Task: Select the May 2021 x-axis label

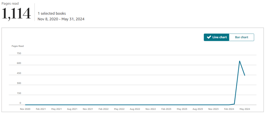Action: pyautogui.click(x=56, y=109)
